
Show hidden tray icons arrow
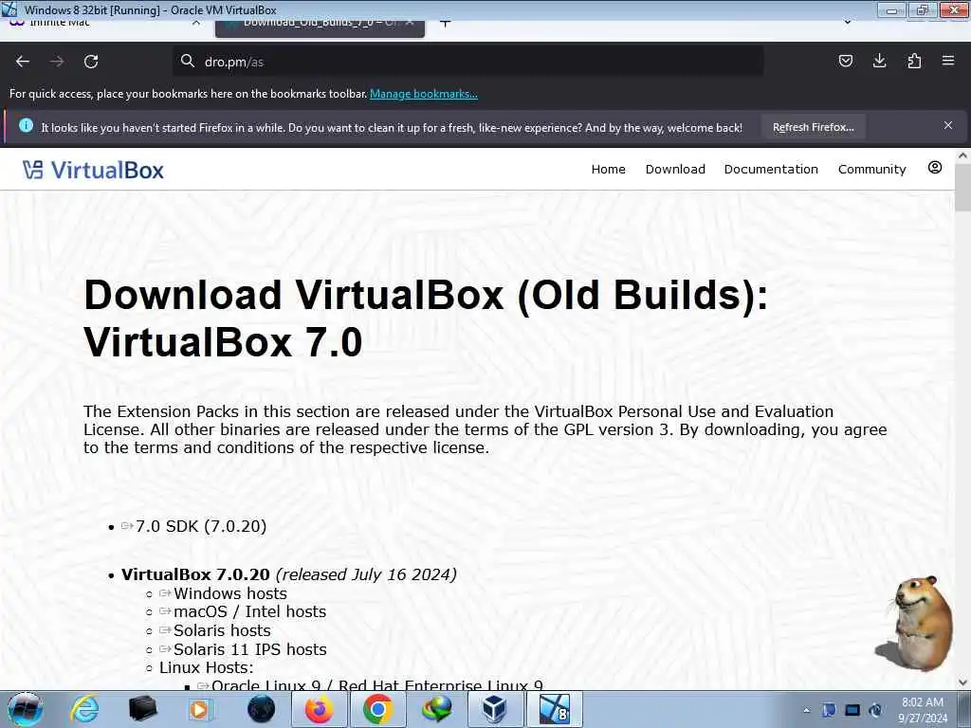[x=806, y=711]
